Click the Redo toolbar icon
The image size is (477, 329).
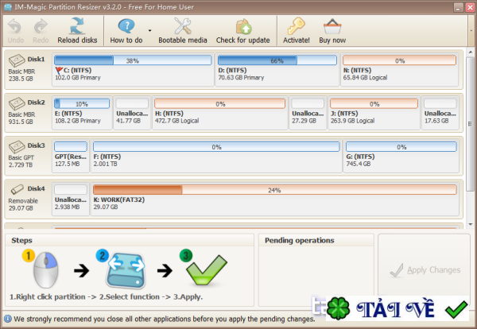[x=41, y=27]
